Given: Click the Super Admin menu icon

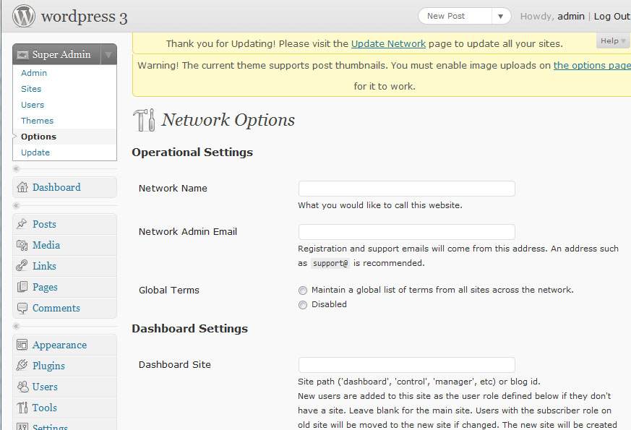Looking at the screenshot, I should 22,54.
